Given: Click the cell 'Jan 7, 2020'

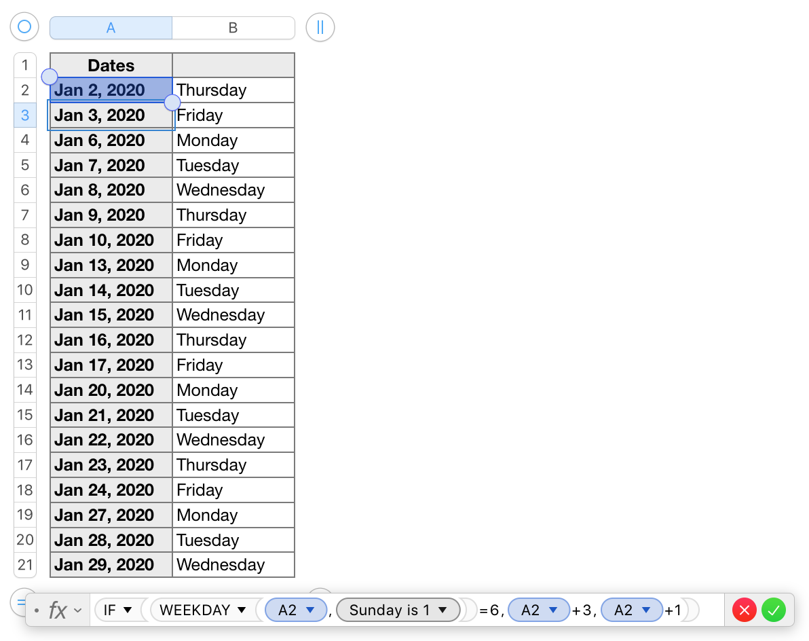Looking at the screenshot, I should [x=111, y=165].
